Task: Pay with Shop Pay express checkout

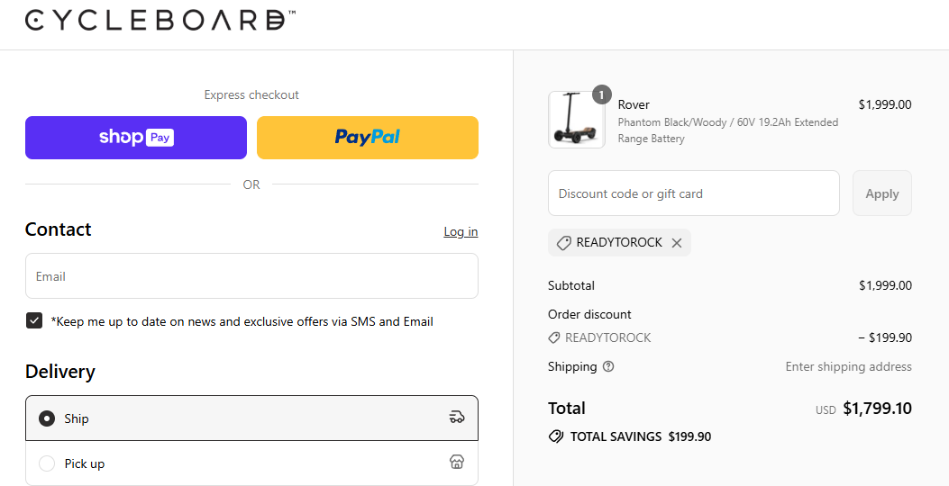Action: pos(136,138)
